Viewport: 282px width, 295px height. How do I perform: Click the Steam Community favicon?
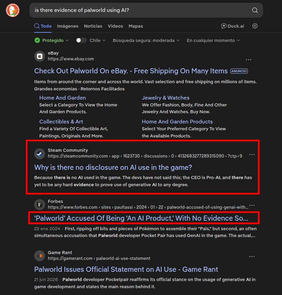40,153
